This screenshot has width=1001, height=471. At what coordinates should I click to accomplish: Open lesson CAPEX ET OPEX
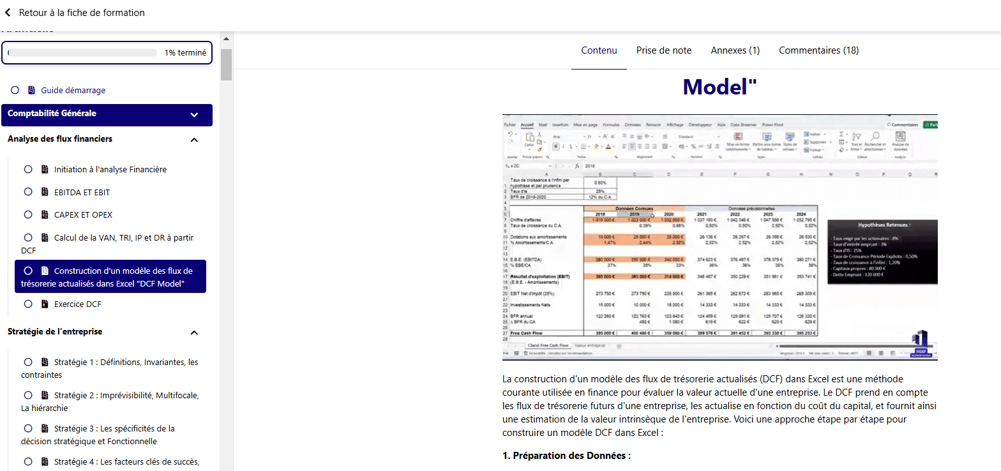pos(83,214)
